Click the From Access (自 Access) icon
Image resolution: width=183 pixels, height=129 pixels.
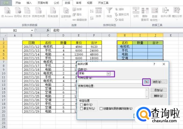pyautogui.click(x=7, y=12)
